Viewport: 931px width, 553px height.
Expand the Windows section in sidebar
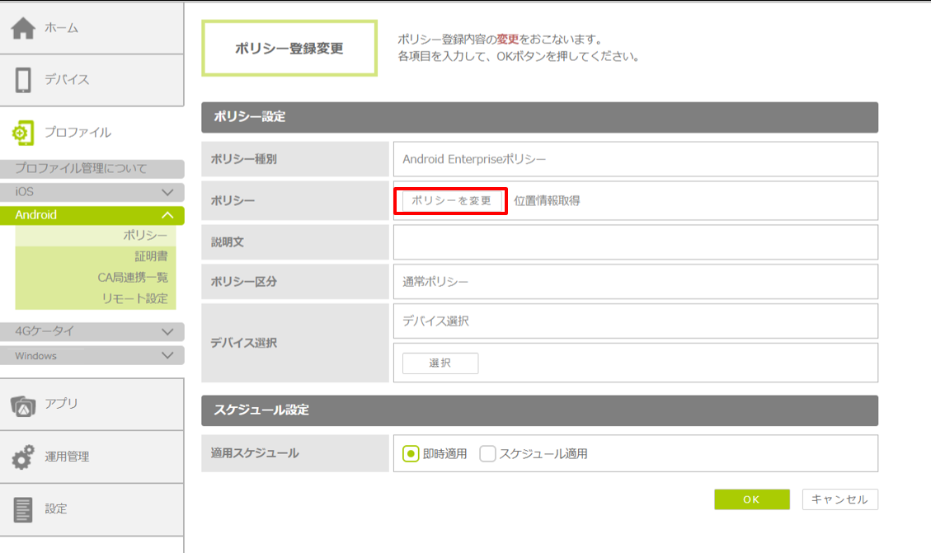(x=167, y=356)
